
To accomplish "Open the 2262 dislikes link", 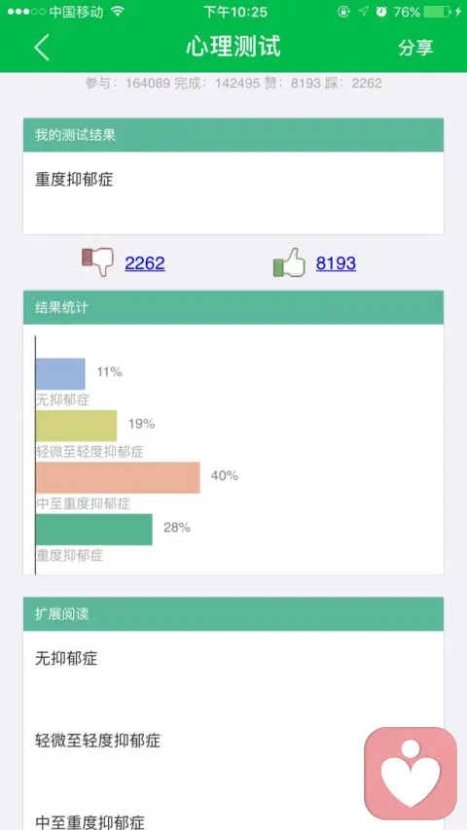I will tap(145, 263).
